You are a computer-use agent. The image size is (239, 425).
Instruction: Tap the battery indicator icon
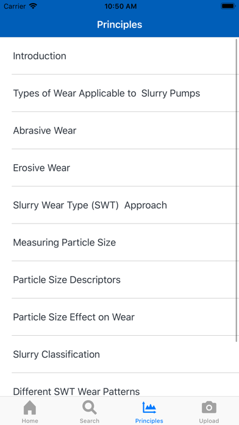228,6
